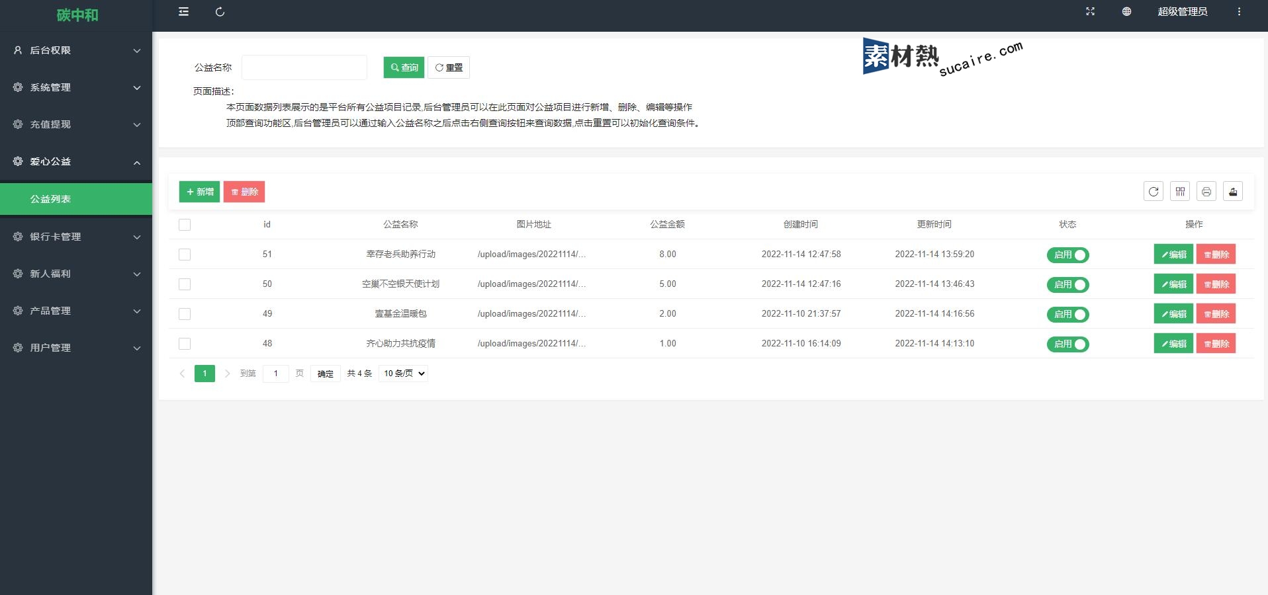1268x595 pixels.
Task: Delete the 空巢不空银天使计划 row
Action: coord(1216,284)
